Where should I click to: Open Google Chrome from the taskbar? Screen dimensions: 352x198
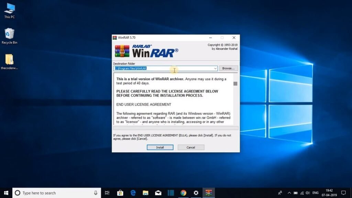(183, 193)
